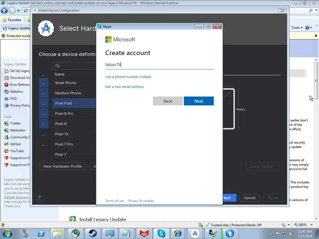Click Cancel in Virtual Device Configuration
The height and width of the screenshot is (239, 319).
(x=249, y=198)
